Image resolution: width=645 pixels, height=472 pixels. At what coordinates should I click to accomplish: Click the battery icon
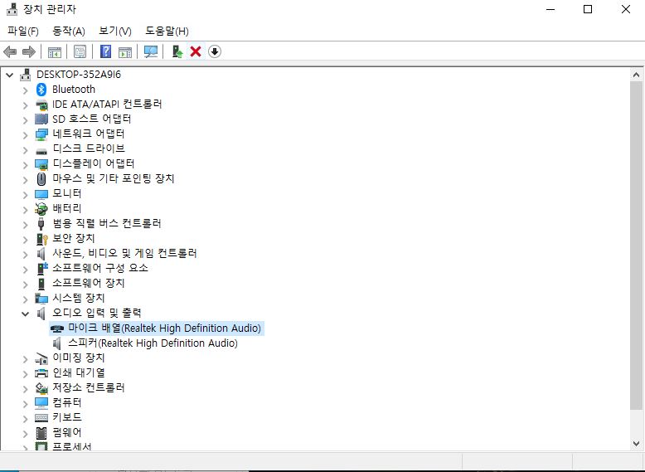41,209
